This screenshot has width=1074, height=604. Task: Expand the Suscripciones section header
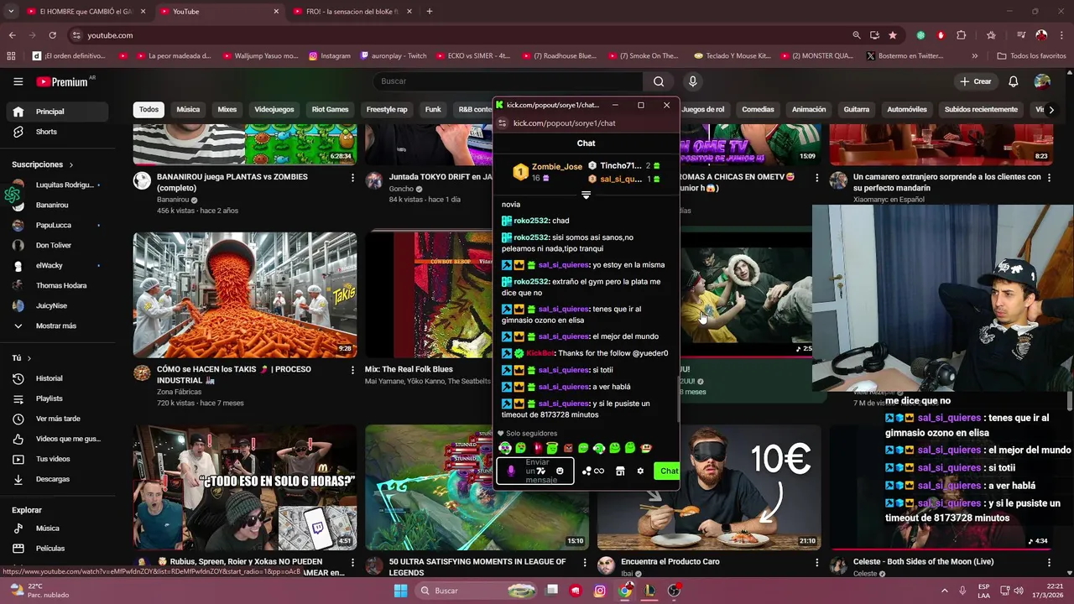click(43, 164)
